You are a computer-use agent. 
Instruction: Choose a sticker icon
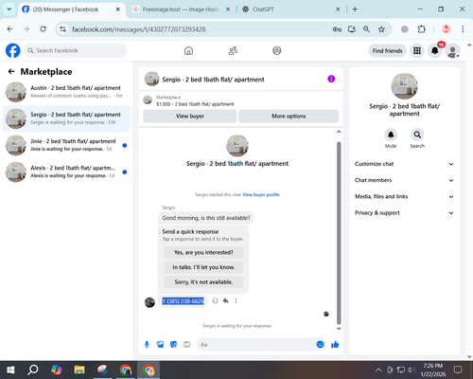point(173,344)
